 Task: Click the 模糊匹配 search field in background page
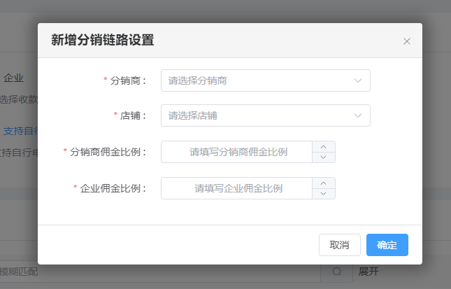(x=160, y=272)
